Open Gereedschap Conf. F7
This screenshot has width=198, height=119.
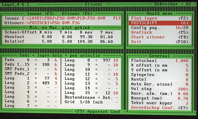(160, 108)
